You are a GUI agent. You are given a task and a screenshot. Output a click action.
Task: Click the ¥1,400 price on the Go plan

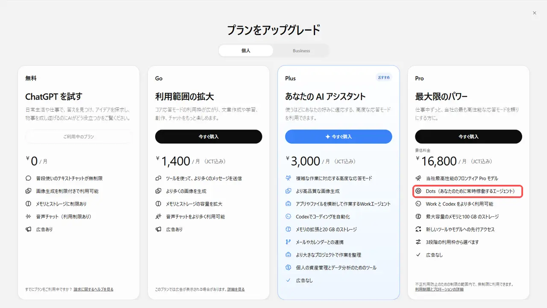pyautogui.click(x=173, y=161)
